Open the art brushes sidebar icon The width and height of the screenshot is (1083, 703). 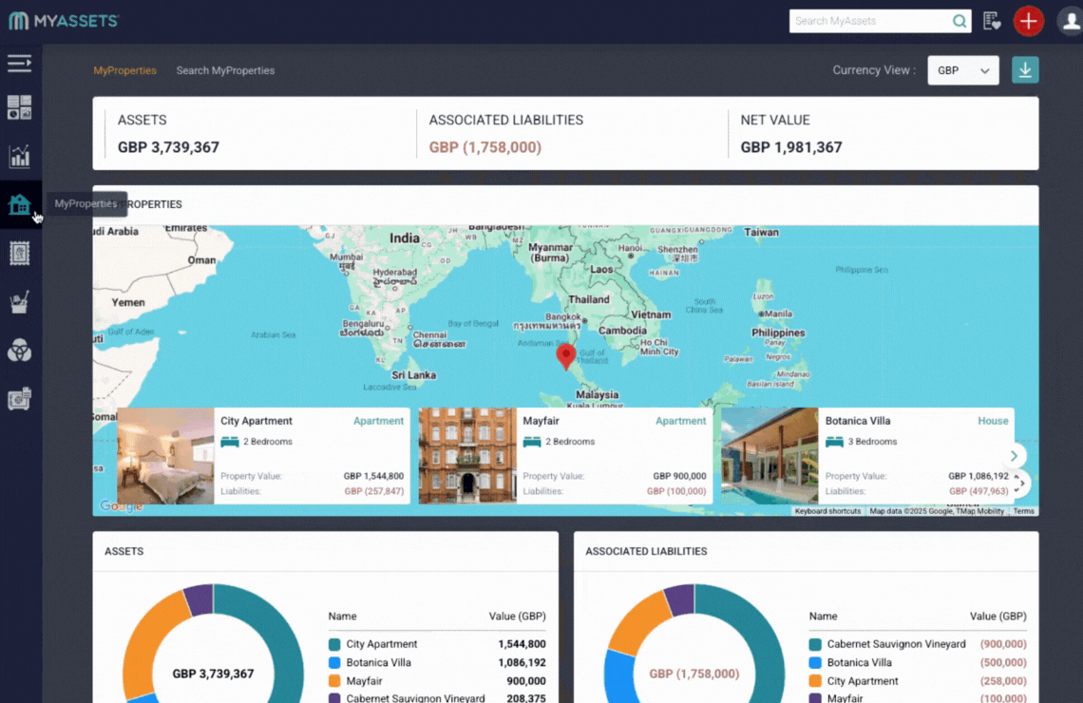pyautogui.click(x=19, y=302)
